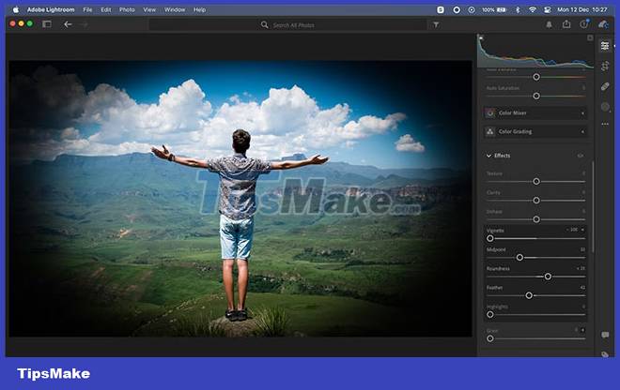
Task: Click the Vignette slider handle
Action: [x=490, y=238]
